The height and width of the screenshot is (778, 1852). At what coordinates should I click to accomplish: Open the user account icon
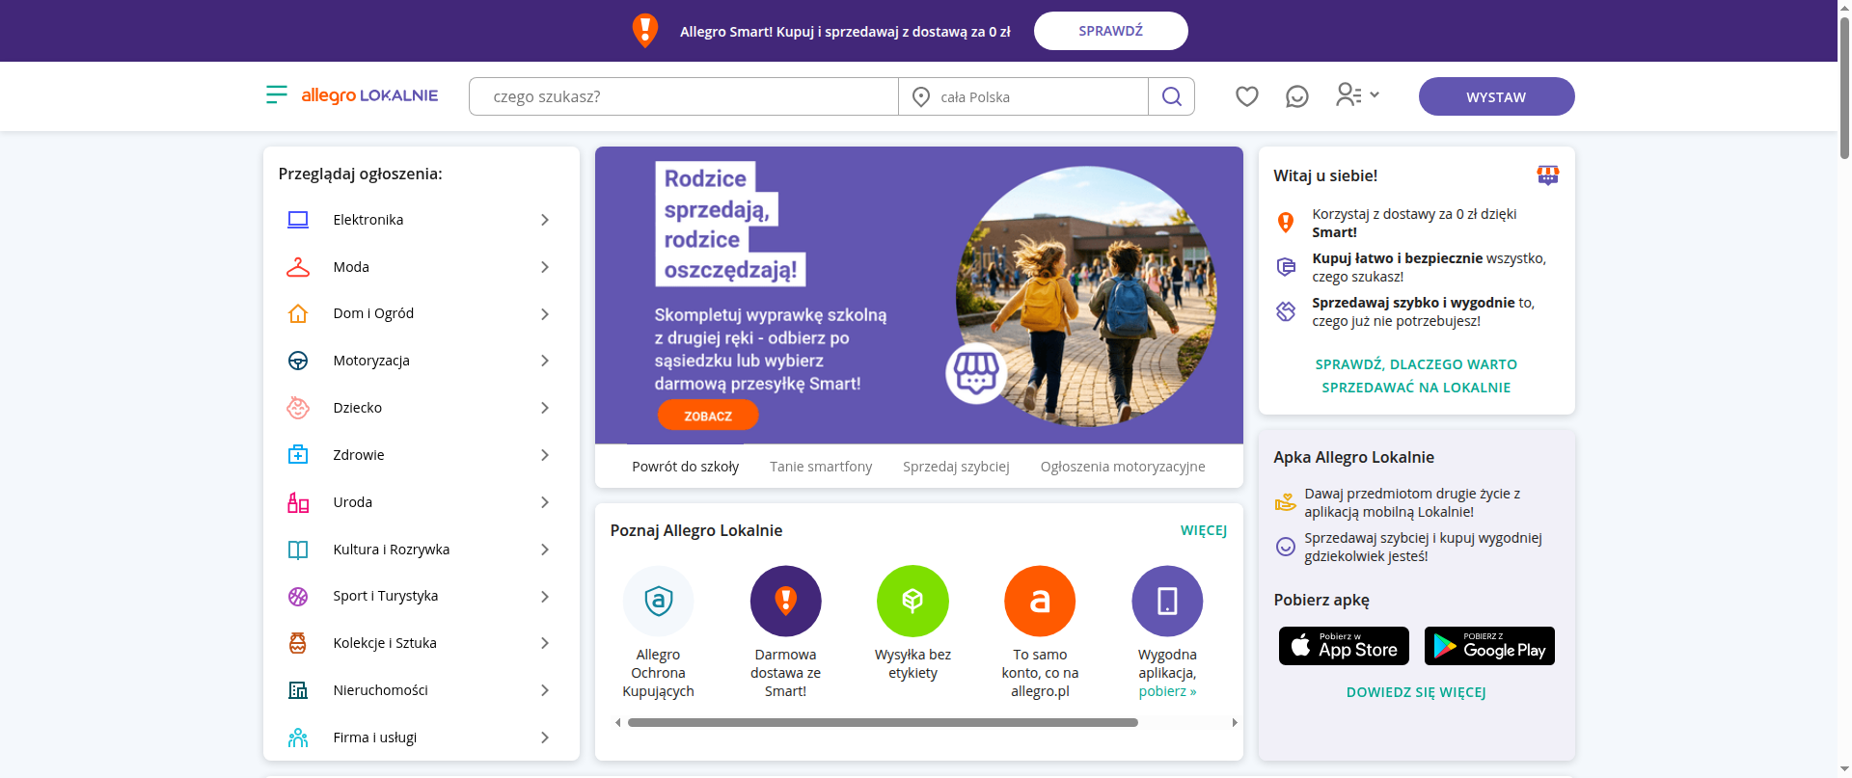tap(1348, 94)
